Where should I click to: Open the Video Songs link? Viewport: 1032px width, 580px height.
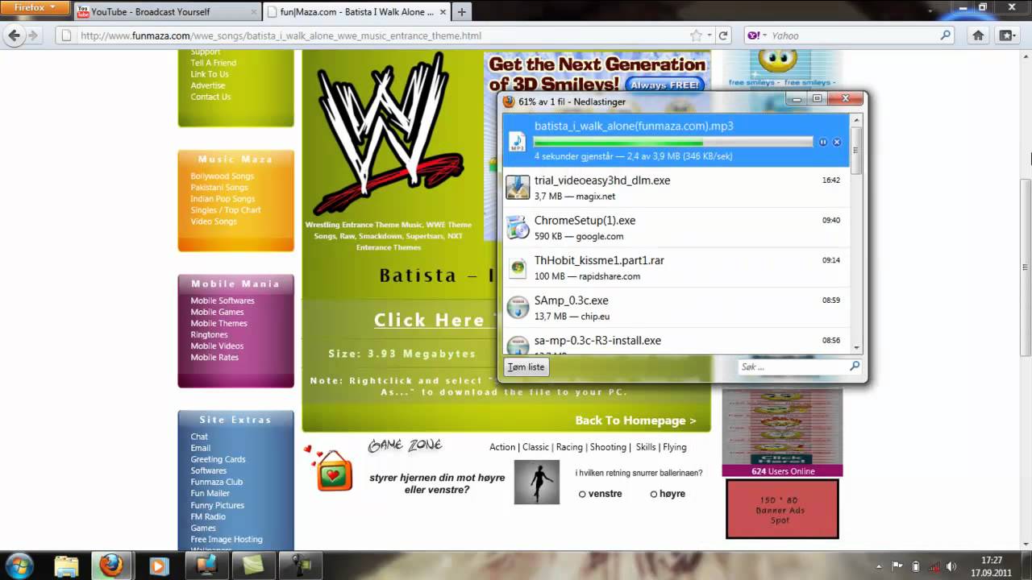tap(214, 221)
